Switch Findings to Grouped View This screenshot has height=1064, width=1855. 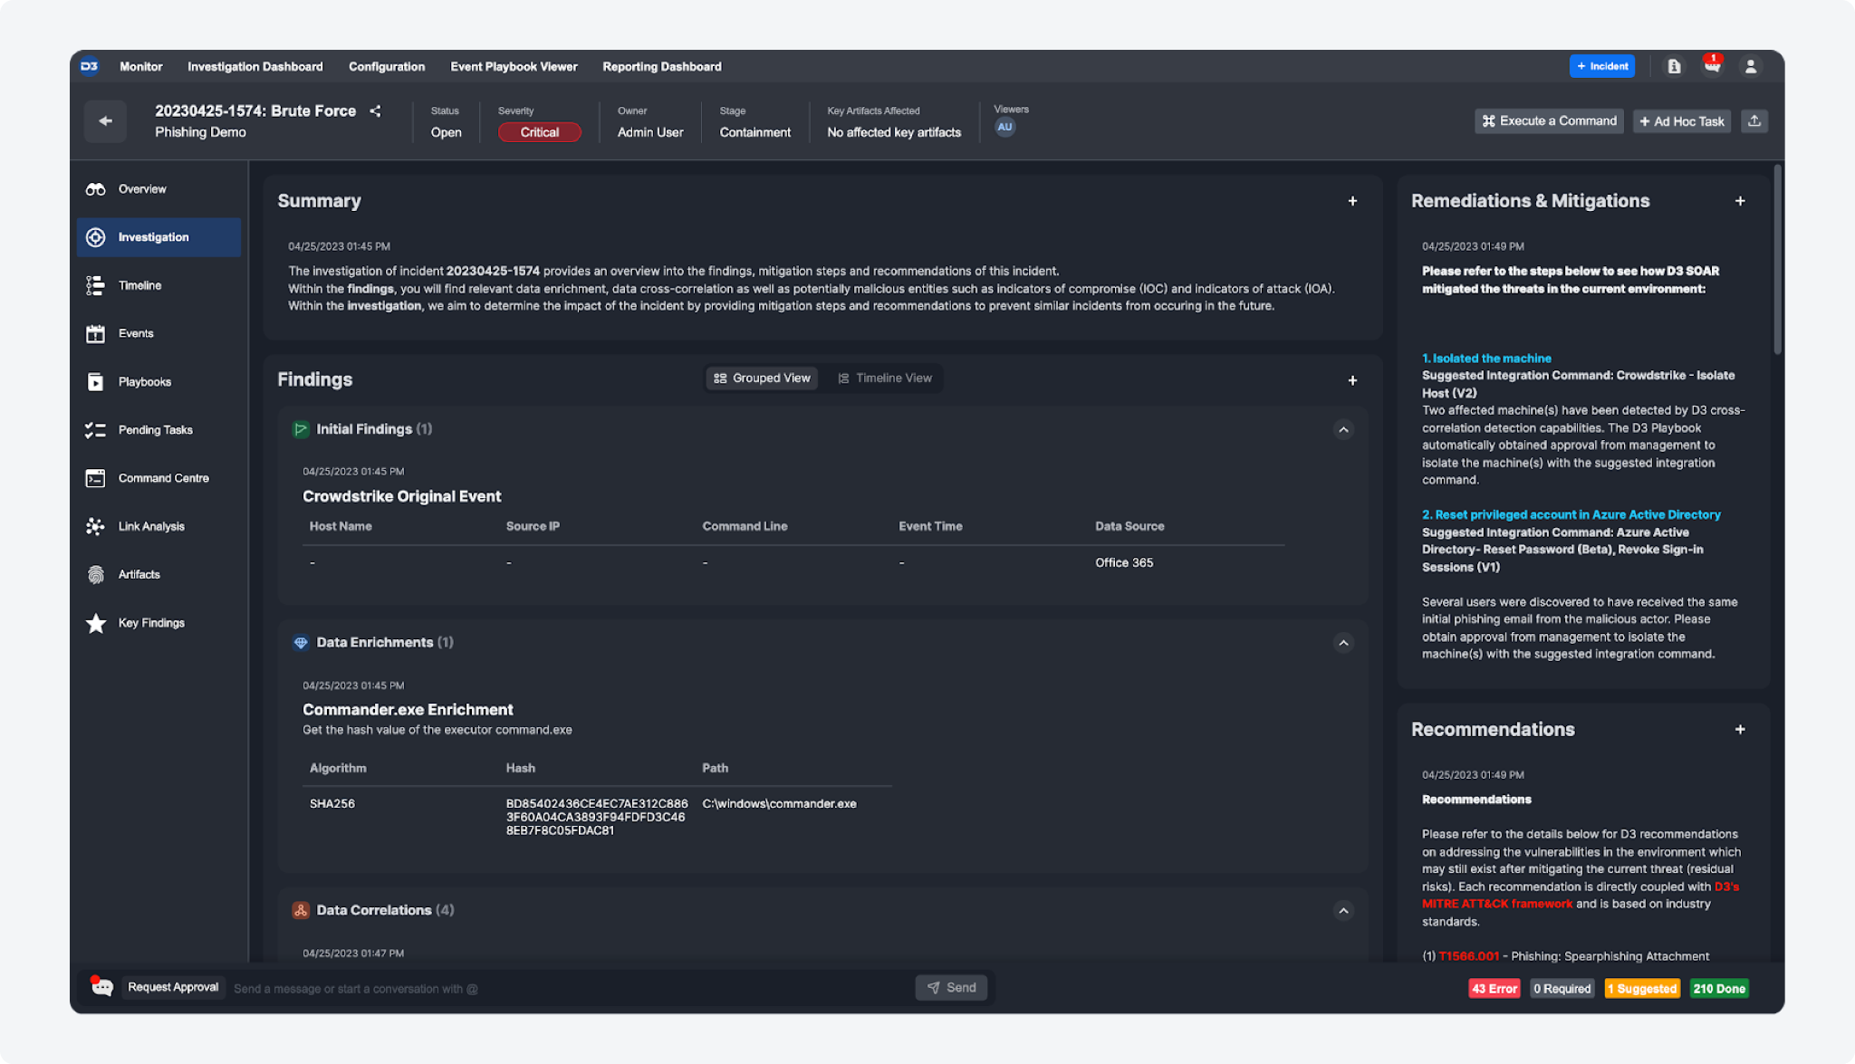762,379
